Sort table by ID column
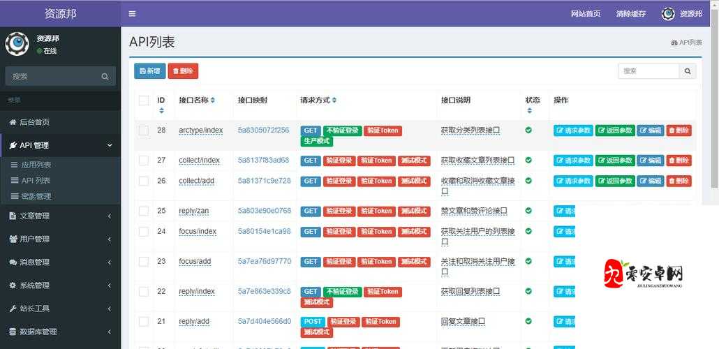719x349 pixels. click(x=161, y=110)
